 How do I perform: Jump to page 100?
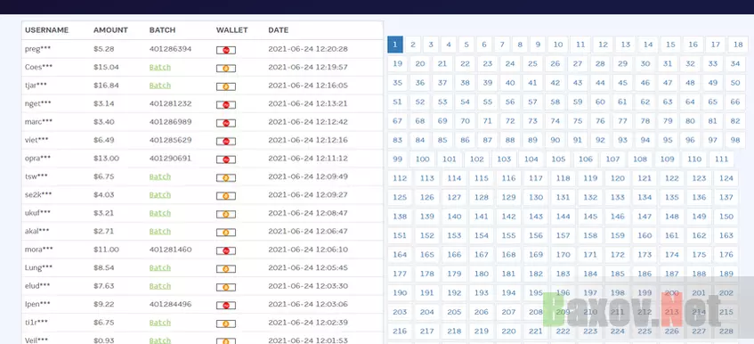[x=423, y=160]
